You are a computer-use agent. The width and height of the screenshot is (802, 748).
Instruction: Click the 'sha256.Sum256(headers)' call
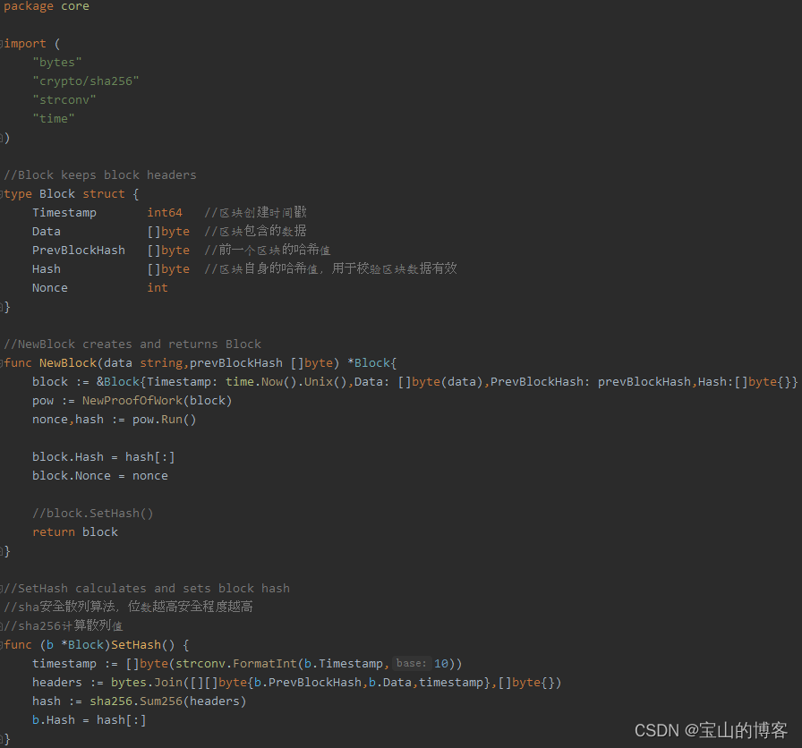(x=168, y=701)
